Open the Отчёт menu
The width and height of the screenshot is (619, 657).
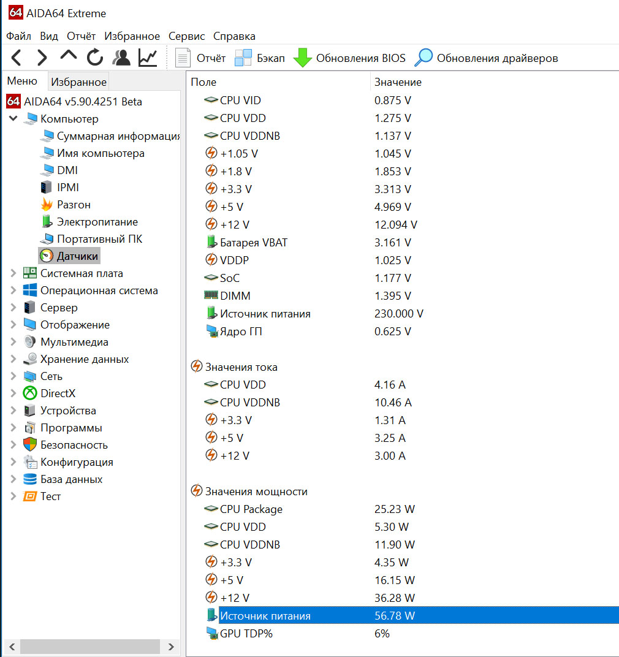coord(81,36)
